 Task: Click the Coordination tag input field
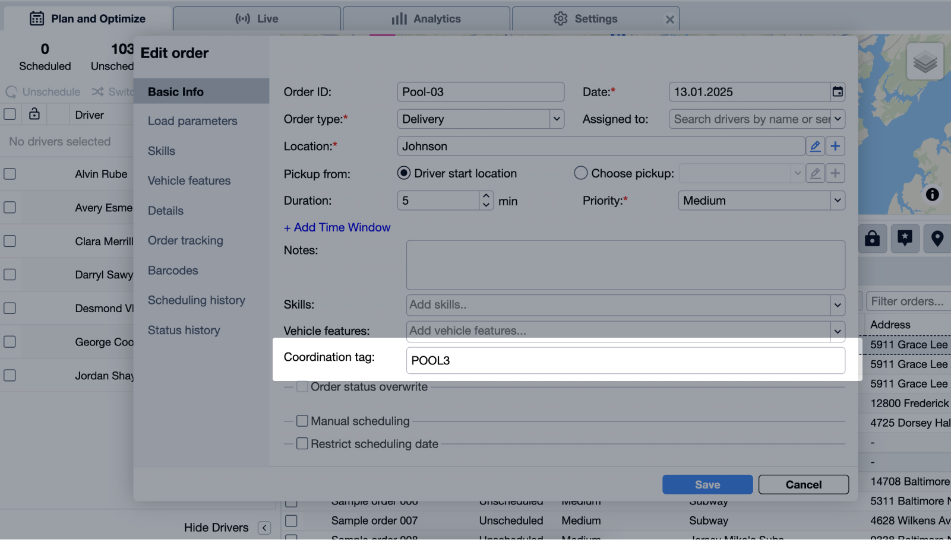(625, 361)
